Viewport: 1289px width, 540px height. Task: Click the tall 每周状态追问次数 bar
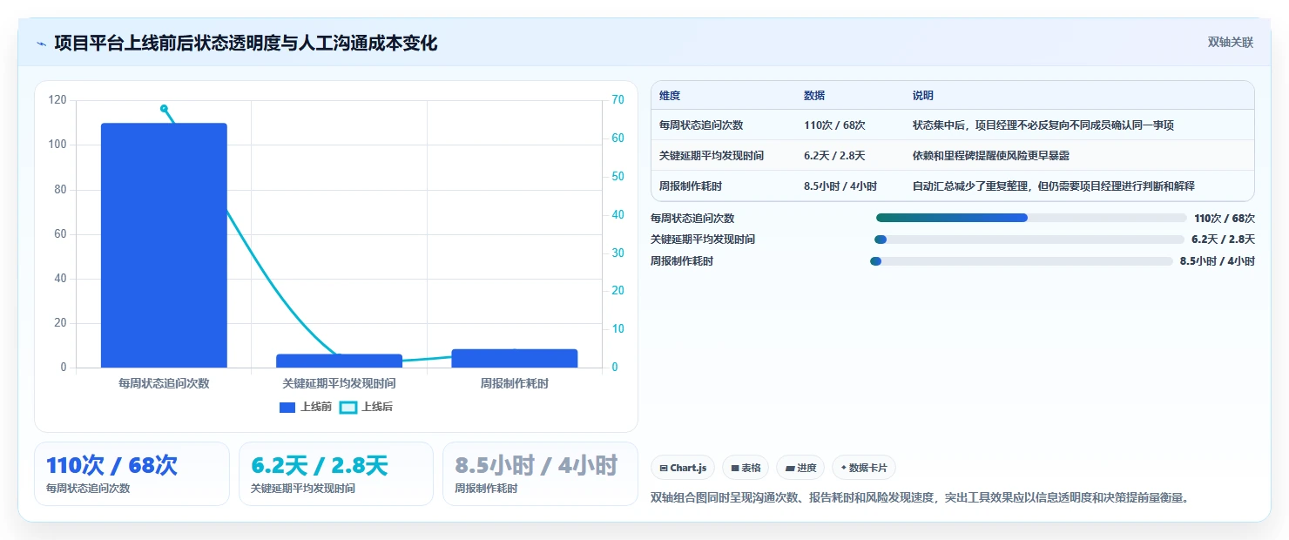pyautogui.click(x=164, y=246)
